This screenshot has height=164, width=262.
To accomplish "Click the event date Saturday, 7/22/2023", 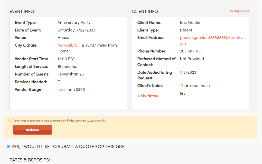I will pos(76,30).
